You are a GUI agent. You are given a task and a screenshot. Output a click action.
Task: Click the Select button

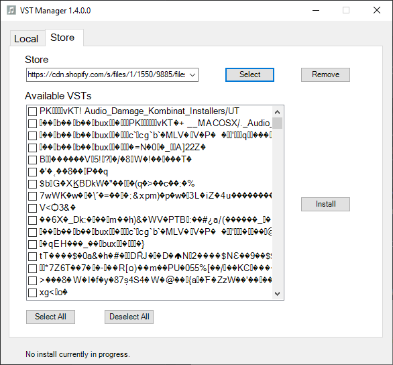point(249,74)
